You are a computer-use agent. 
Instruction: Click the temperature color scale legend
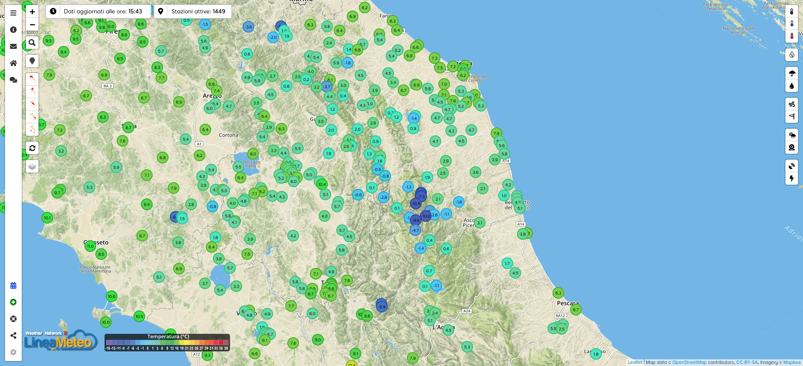pos(167,342)
